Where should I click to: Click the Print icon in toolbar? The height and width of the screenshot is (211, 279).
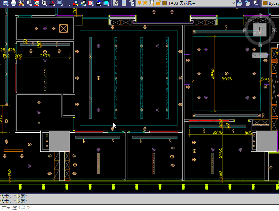point(13,3)
